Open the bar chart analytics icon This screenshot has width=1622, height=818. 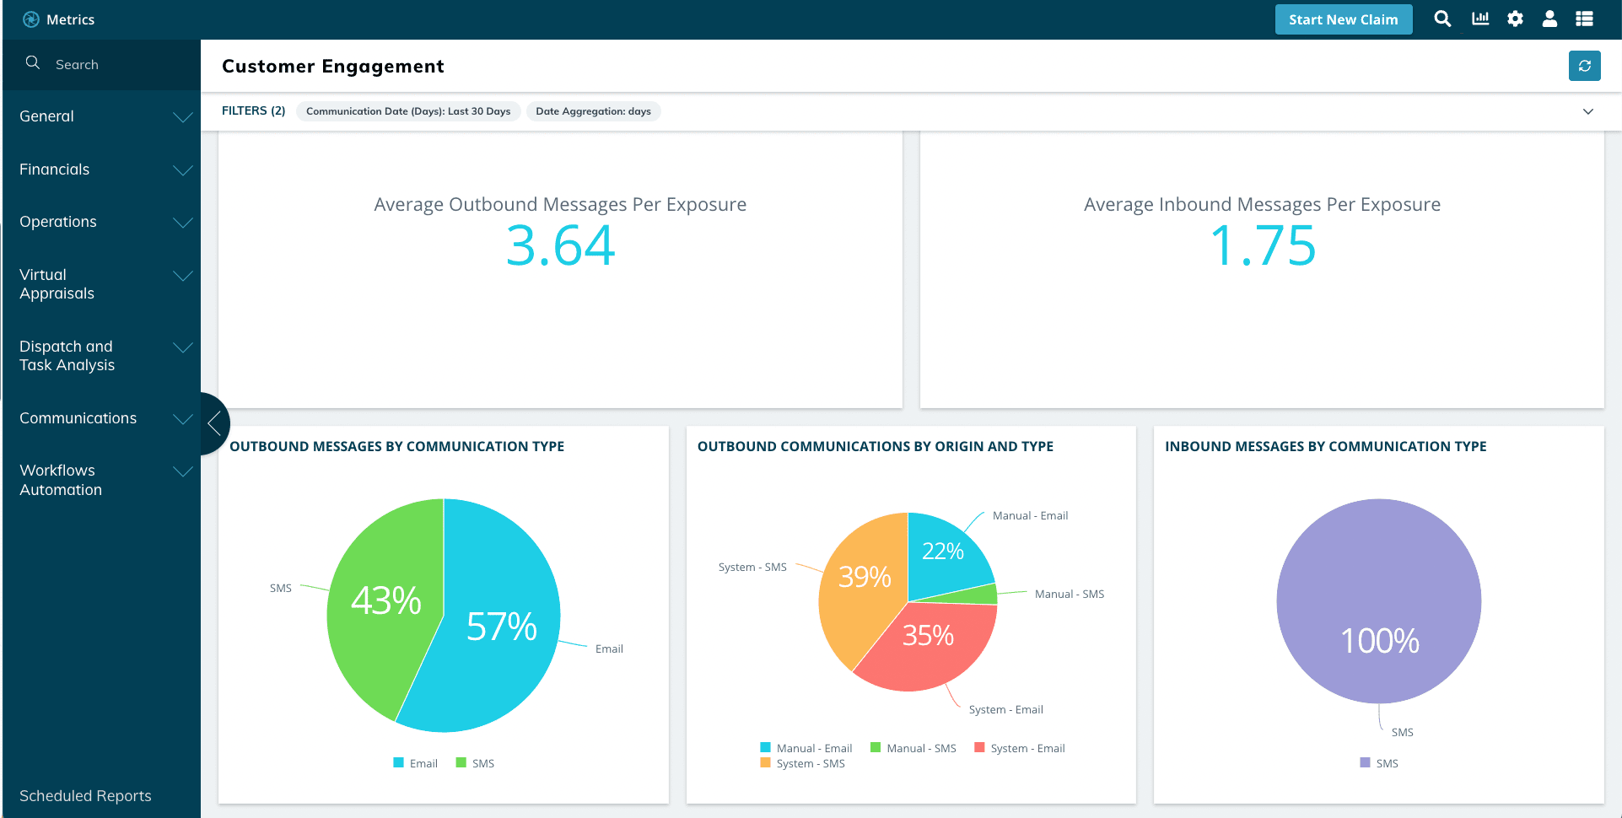(x=1479, y=19)
